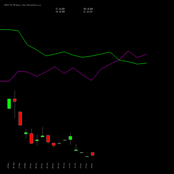Image resolution: width=174 pixels, height=174 pixels.
Task: Select the close value 'C: 0.20'
Action: (60, 9)
